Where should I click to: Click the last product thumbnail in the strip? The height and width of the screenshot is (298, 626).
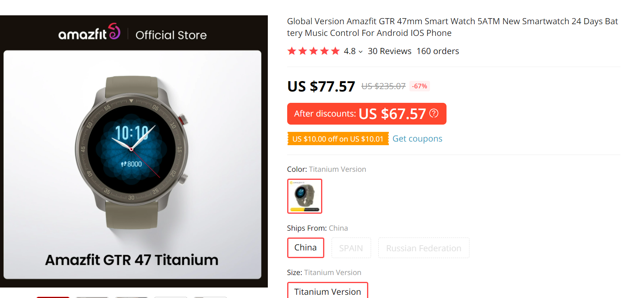[210, 297]
